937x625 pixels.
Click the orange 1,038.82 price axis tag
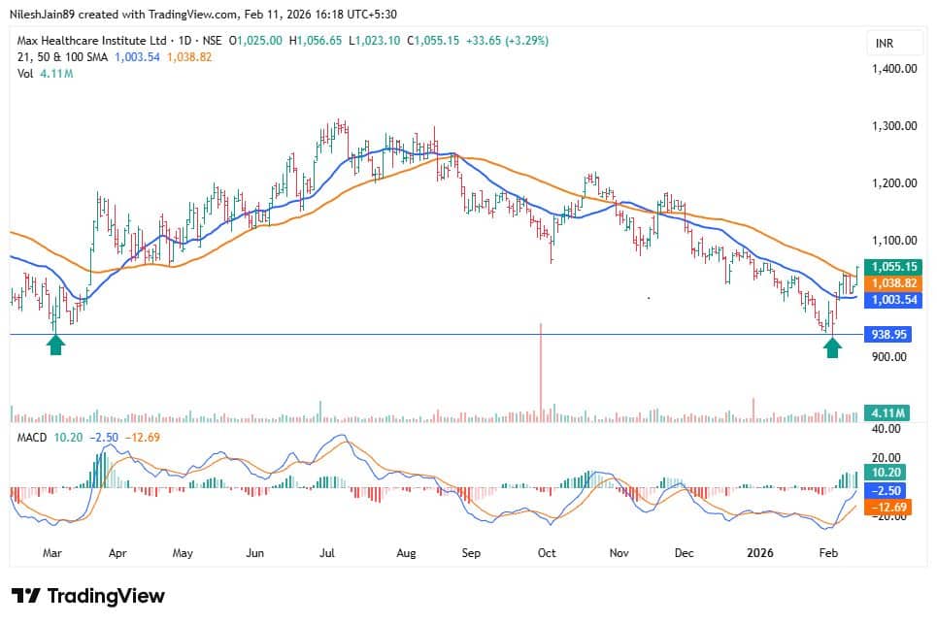click(x=893, y=283)
